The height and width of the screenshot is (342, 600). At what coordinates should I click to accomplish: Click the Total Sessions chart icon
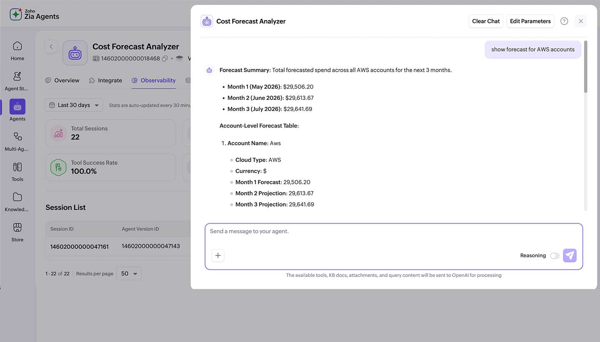tap(58, 133)
